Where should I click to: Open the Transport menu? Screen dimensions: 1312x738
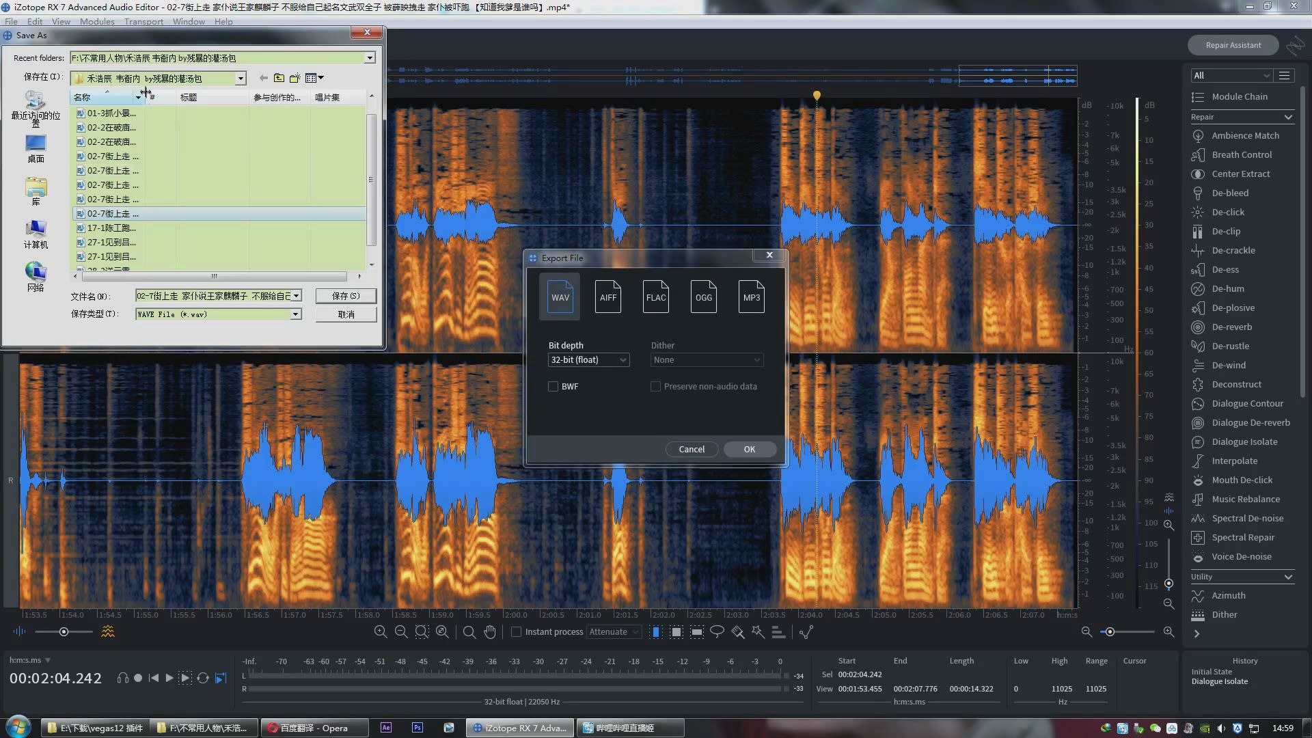pos(143,21)
